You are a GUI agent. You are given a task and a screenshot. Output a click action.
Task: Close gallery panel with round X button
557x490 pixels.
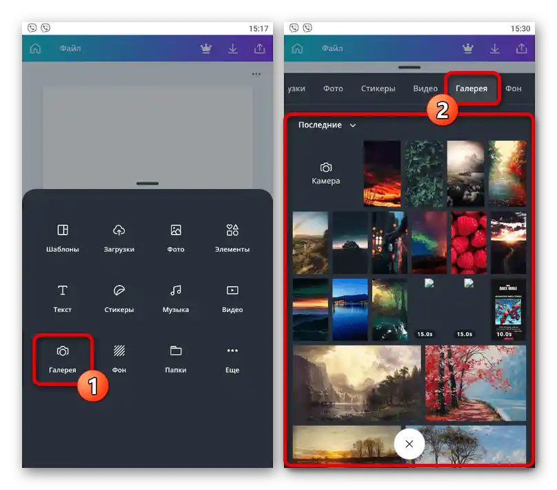coord(409,444)
